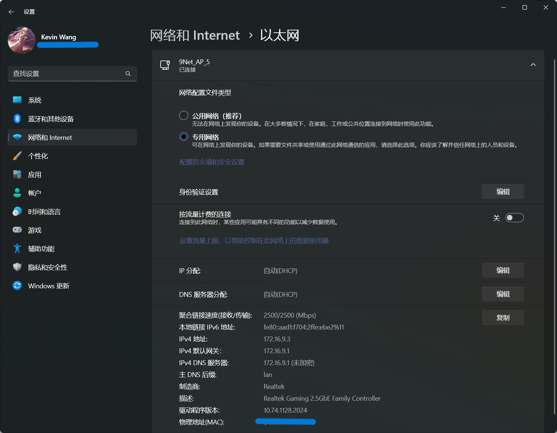Viewport: 557px width, 433px height.
Task: Click the Bluetooth icon for 蓝牙和其他设备
Action: coord(17,118)
